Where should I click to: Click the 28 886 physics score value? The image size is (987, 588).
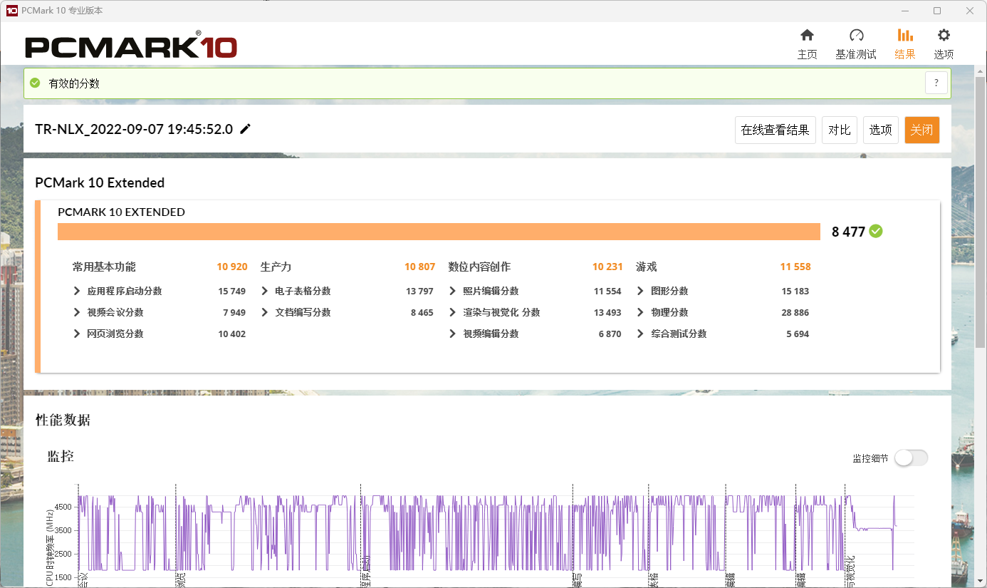795,312
